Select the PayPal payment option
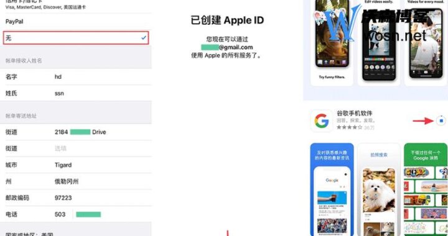This screenshot has height=236, width=448. [76, 22]
